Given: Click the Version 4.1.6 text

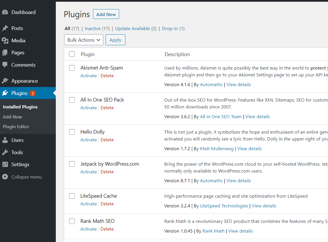Looking at the screenshot, I should click(x=177, y=84).
